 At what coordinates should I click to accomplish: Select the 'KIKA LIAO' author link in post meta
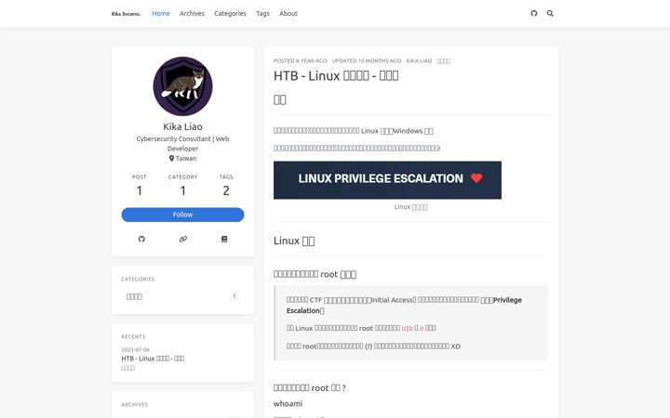(419, 61)
